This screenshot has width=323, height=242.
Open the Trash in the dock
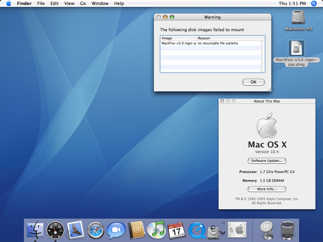point(287,230)
